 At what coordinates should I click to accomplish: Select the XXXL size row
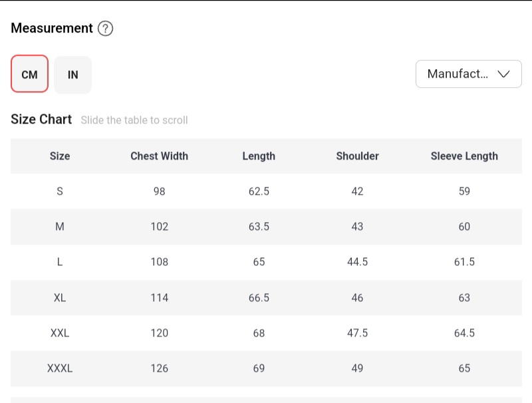pos(60,368)
